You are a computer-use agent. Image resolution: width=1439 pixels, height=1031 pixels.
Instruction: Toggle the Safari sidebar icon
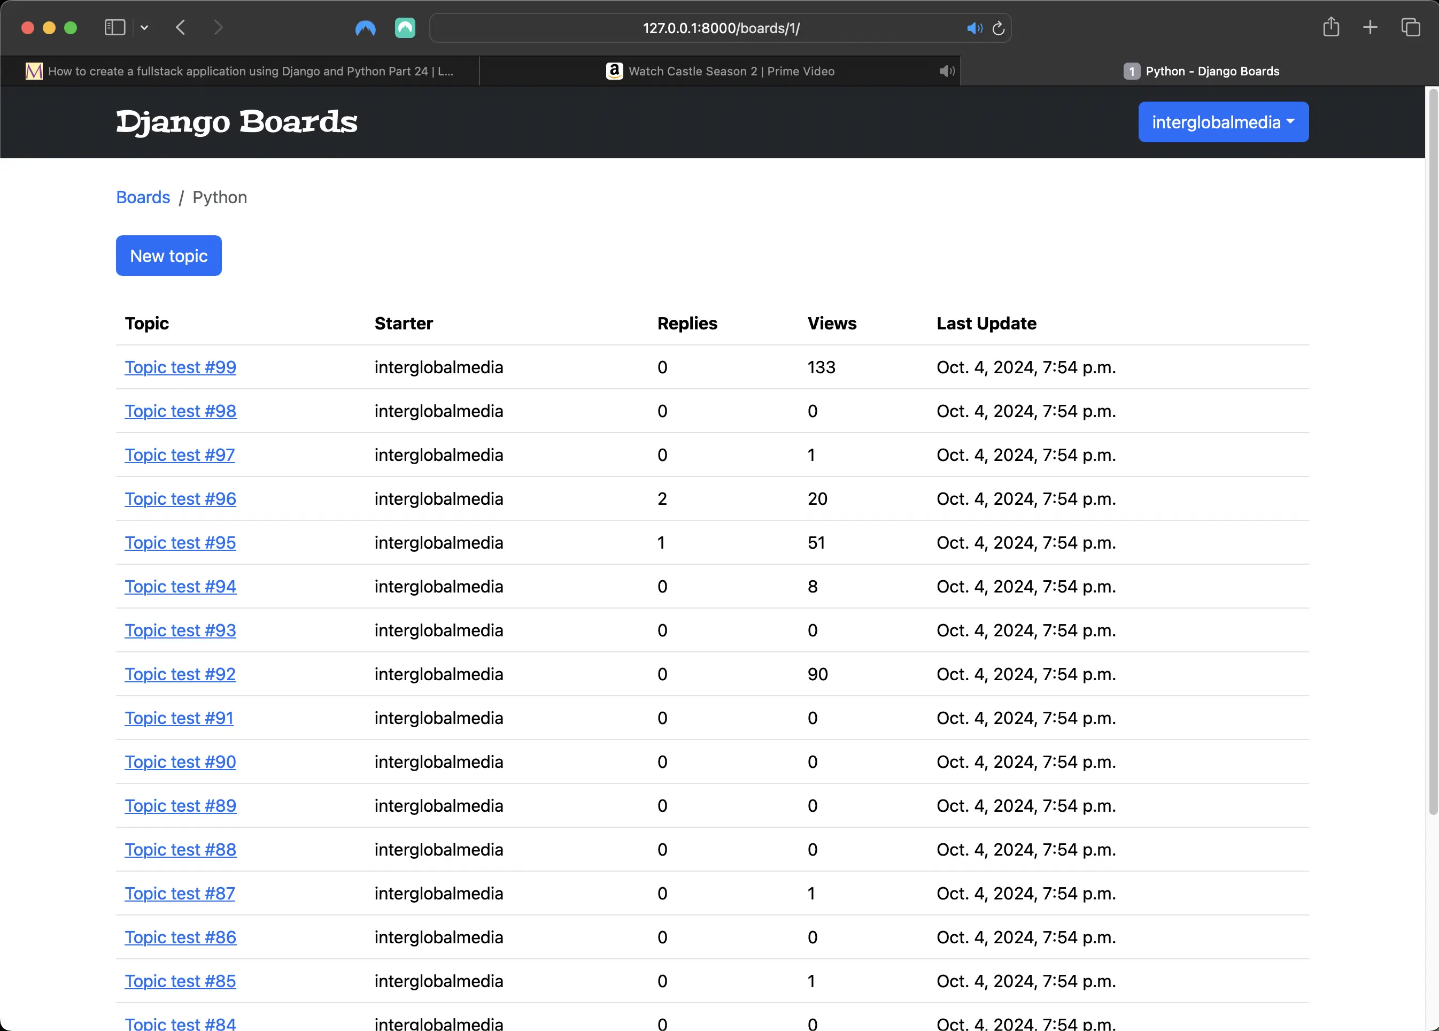tap(115, 27)
